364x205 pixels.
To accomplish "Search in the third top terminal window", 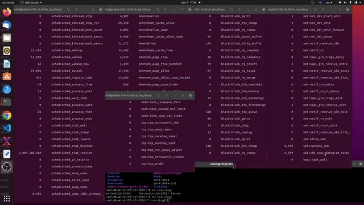I will point(231,10).
